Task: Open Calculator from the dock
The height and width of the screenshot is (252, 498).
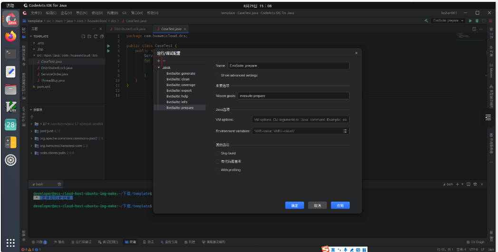Action: click(10, 142)
